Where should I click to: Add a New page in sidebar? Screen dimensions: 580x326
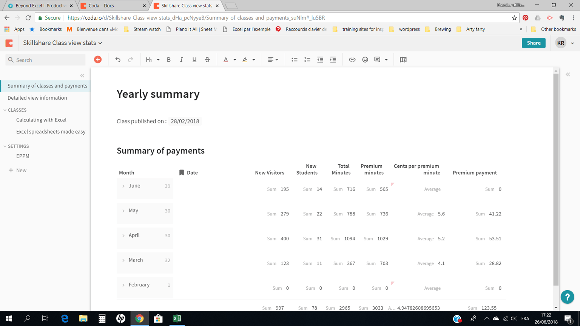(17, 170)
